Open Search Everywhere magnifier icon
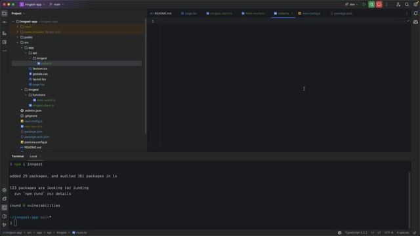The height and width of the screenshot is (236, 420). pos(407,5)
